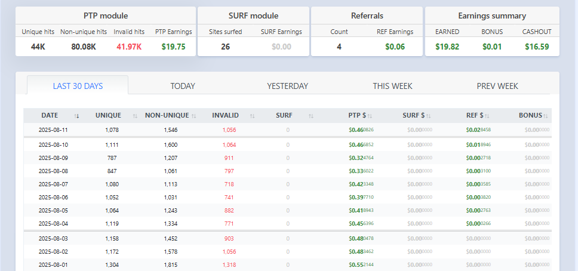Sort by BONUS column icon
Screen dimensions: 578x271
tap(546, 116)
